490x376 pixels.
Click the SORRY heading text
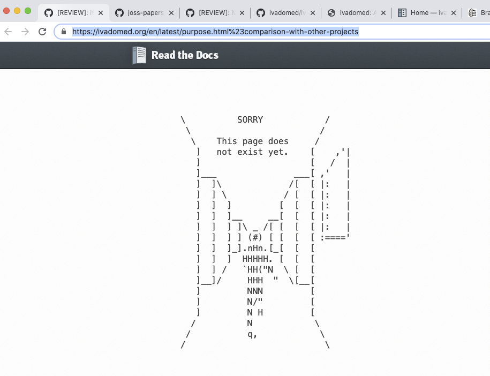pyautogui.click(x=250, y=119)
